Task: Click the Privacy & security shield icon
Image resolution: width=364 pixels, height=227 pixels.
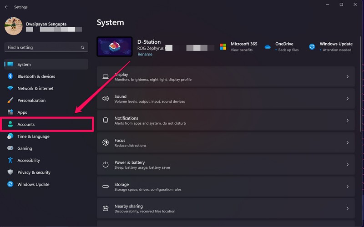Action: [x=10, y=172]
